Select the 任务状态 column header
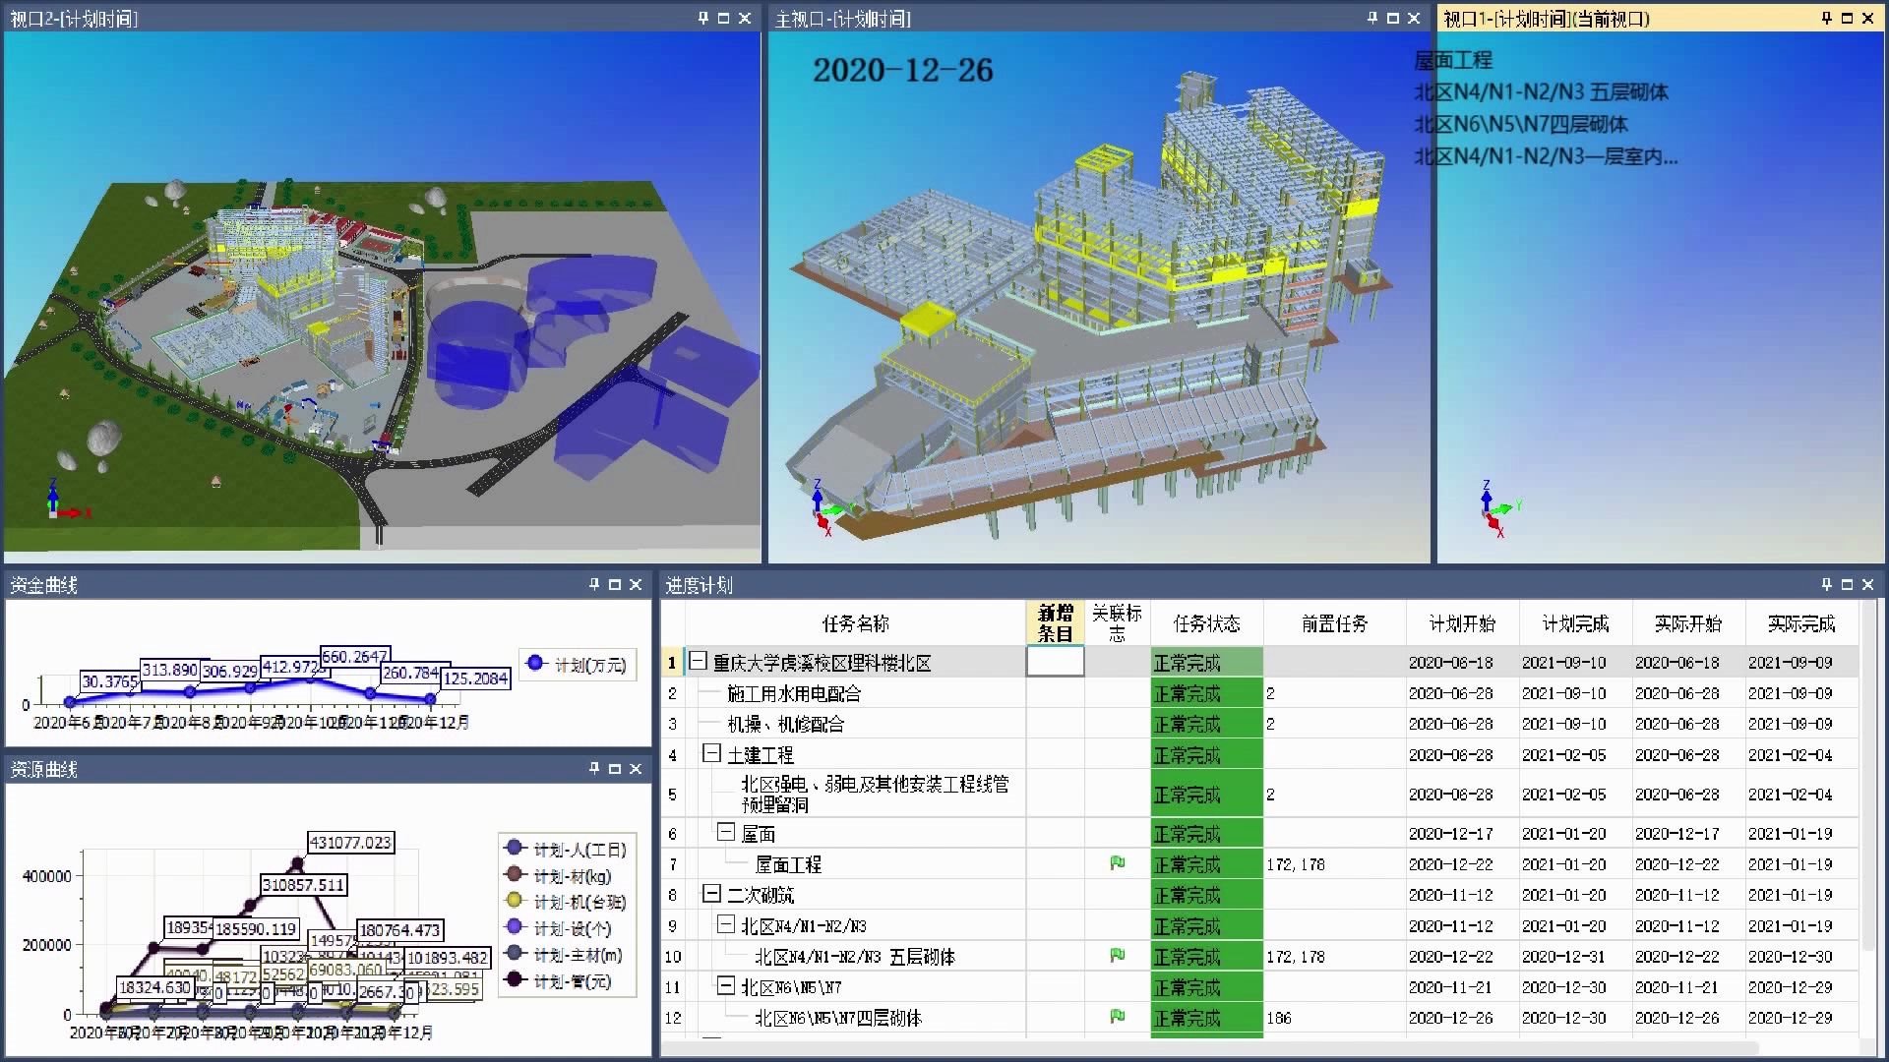Viewport: 1889px width, 1062px height. (x=1205, y=622)
